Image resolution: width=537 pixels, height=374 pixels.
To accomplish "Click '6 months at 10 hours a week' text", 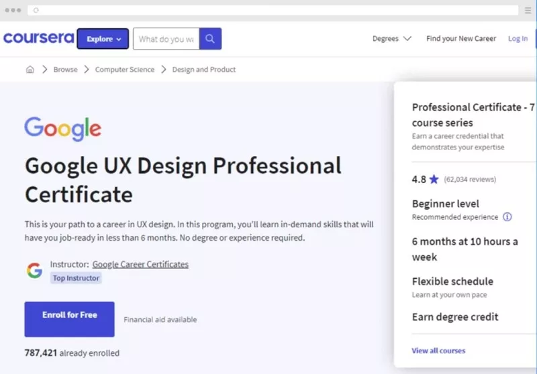I will [x=465, y=249].
